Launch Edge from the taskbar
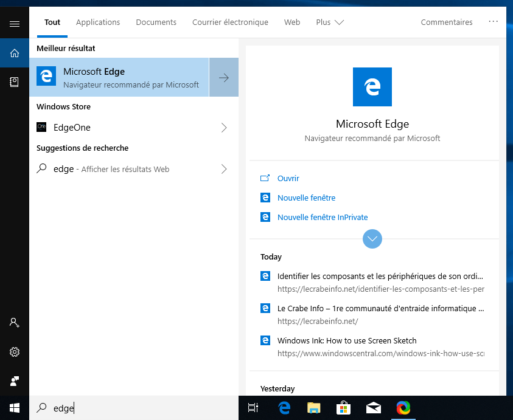 pos(284,408)
